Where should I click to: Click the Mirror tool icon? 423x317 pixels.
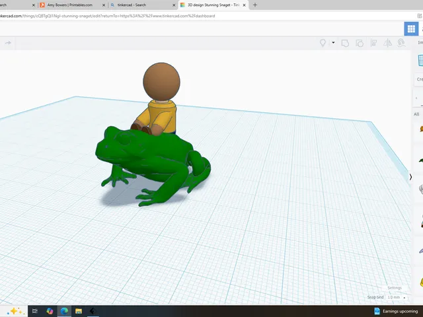click(388, 43)
